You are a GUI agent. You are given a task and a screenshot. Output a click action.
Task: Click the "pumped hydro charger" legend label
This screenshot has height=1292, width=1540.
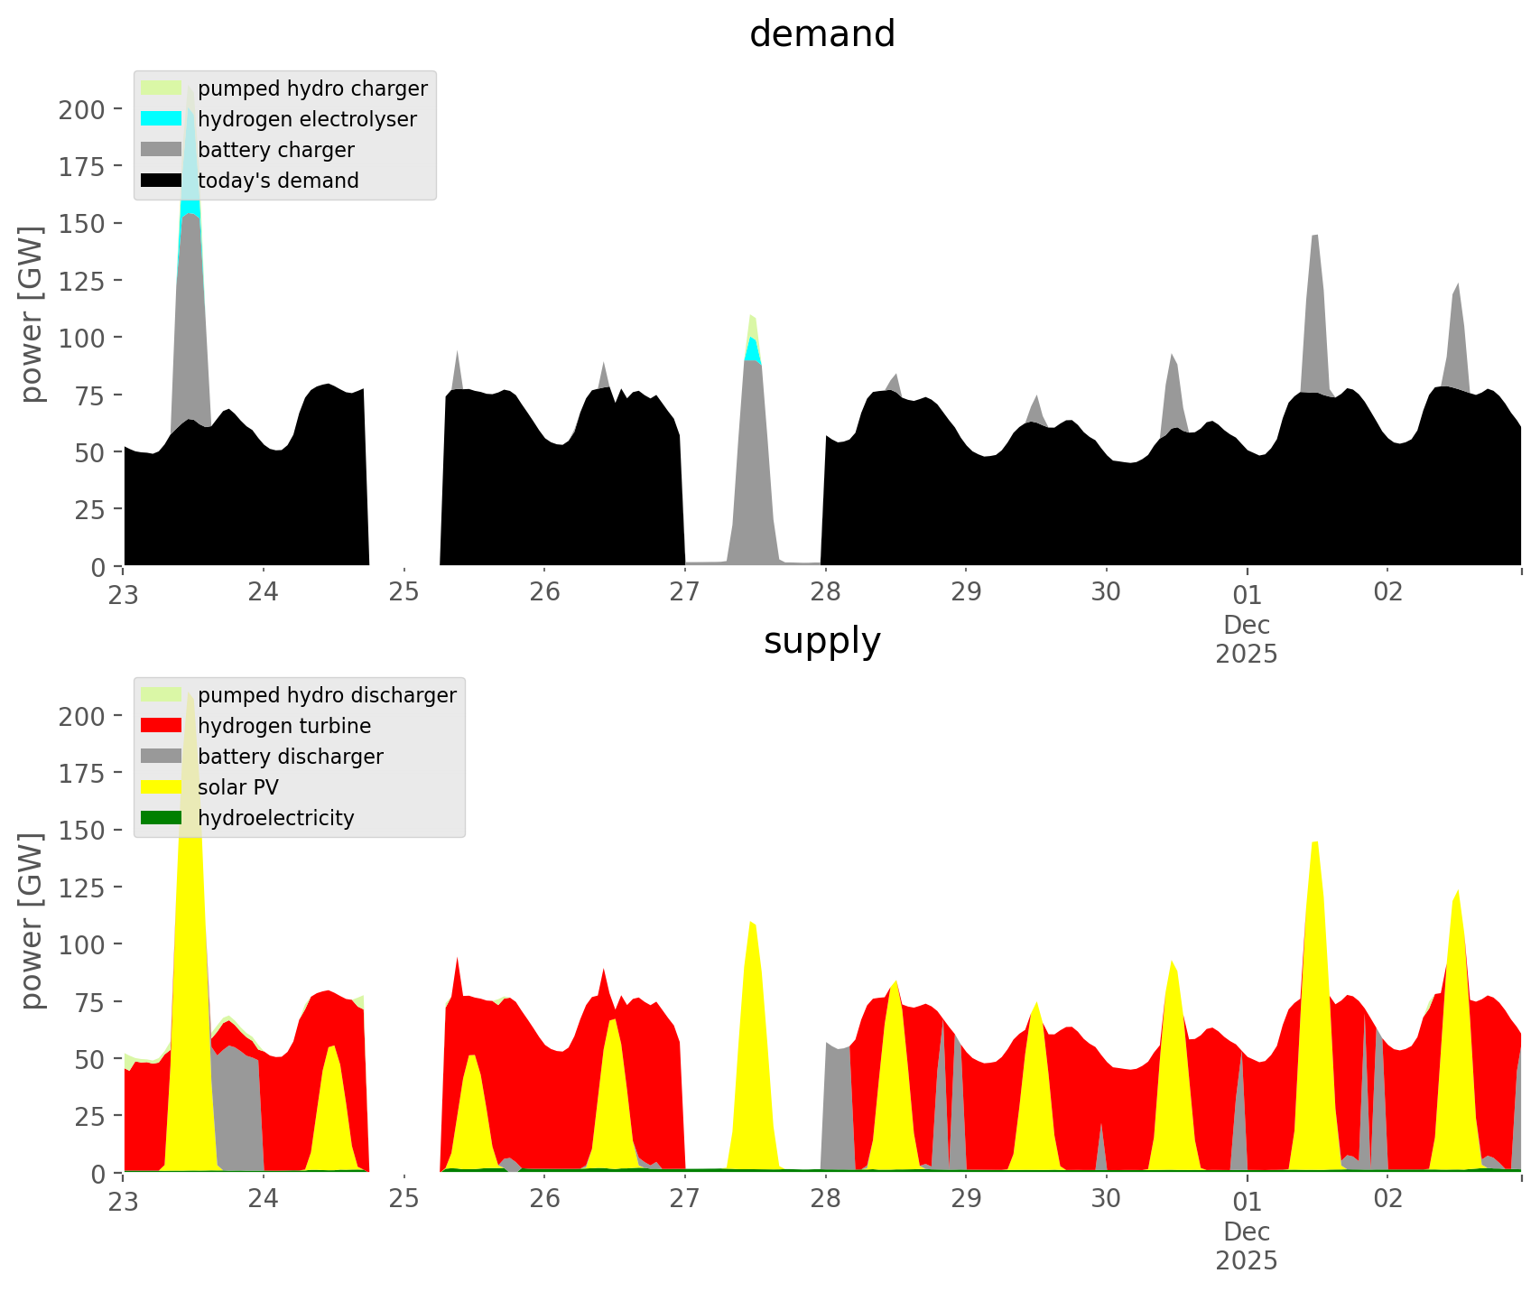coord(312,88)
